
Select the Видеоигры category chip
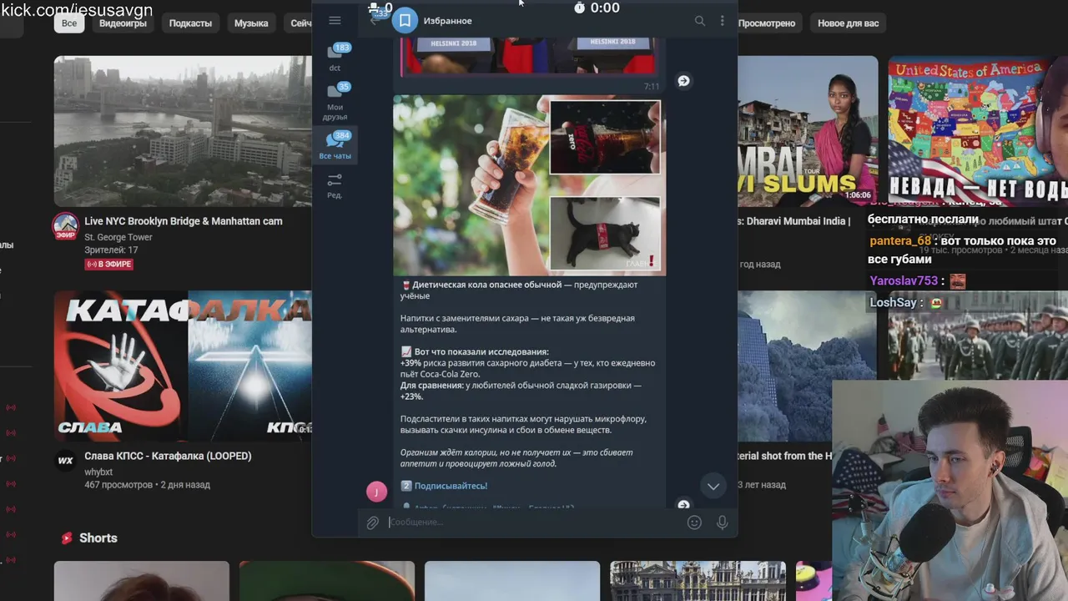pos(123,23)
